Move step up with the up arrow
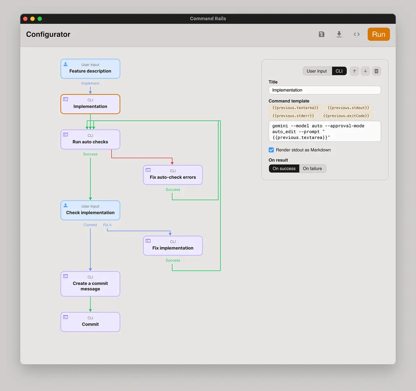Viewport: 416px width, 391px height. tap(354, 71)
